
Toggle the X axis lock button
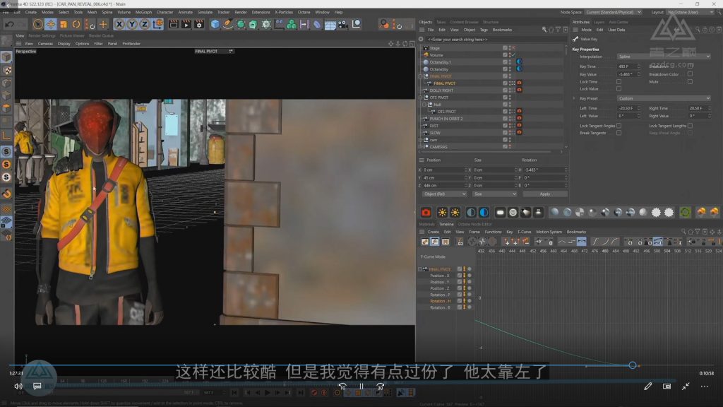(x=119, y=24)
